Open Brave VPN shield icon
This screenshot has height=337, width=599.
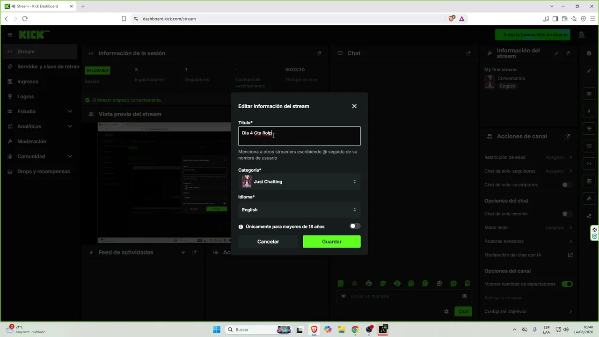point(584,19)
